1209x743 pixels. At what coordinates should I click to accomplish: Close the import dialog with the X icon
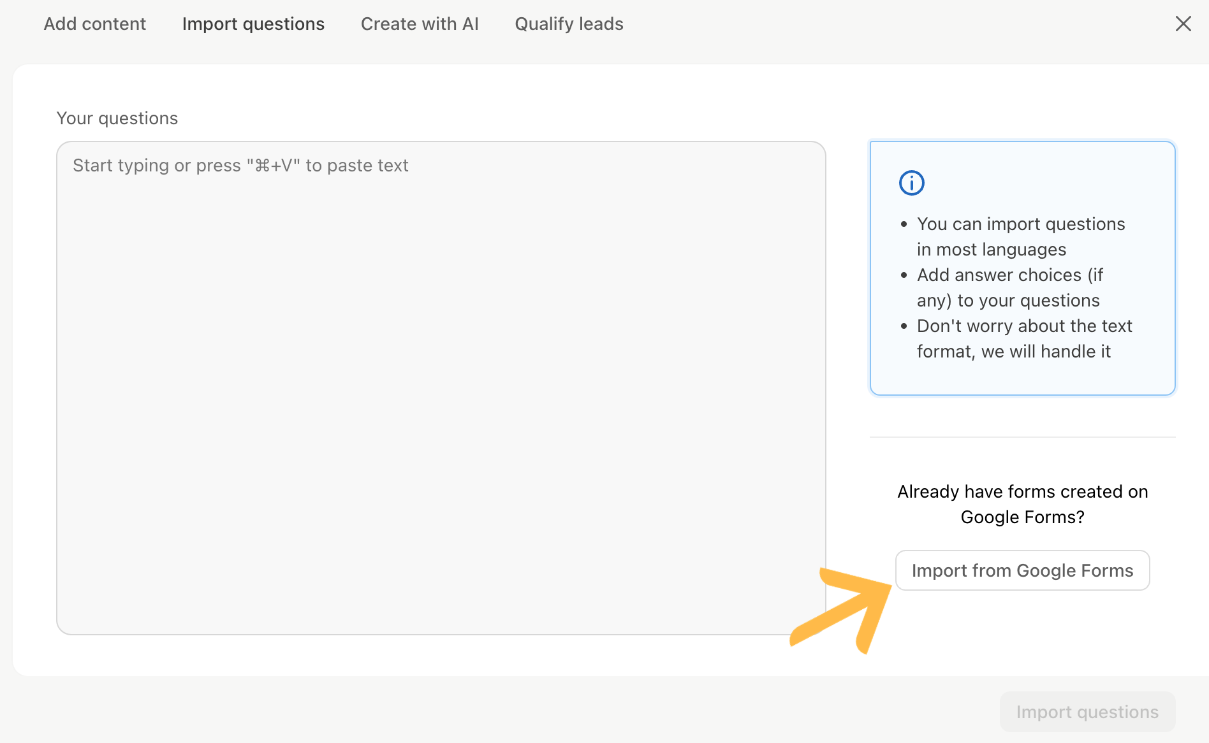pyautogui.click(x=1183, y=24)
